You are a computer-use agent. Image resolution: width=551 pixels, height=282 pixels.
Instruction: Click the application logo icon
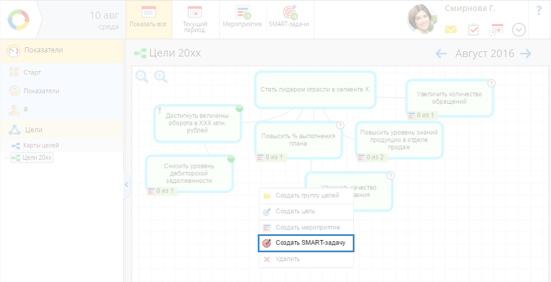click(x=18, y=20)
